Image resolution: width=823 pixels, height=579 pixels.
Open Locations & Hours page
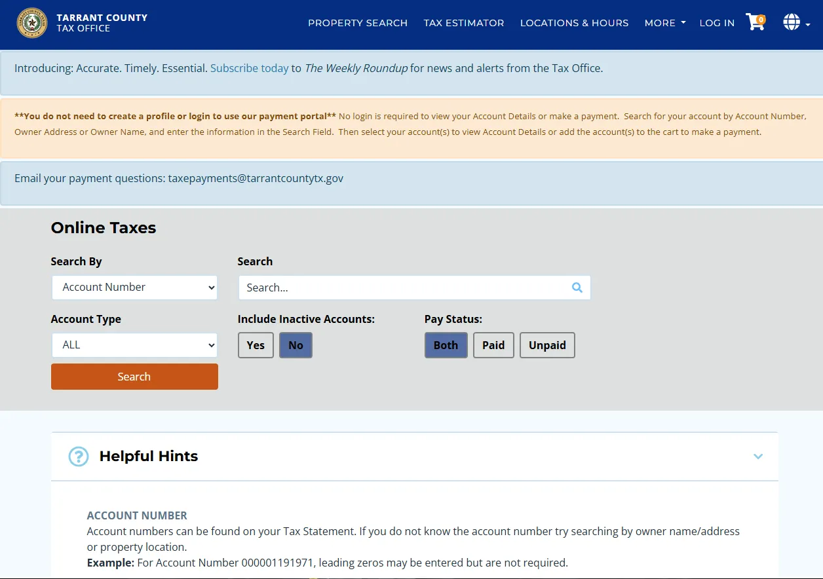tap(574, 23)
